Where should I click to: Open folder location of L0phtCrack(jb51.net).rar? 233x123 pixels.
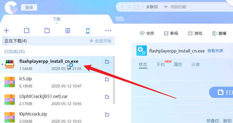coord(107,97)
